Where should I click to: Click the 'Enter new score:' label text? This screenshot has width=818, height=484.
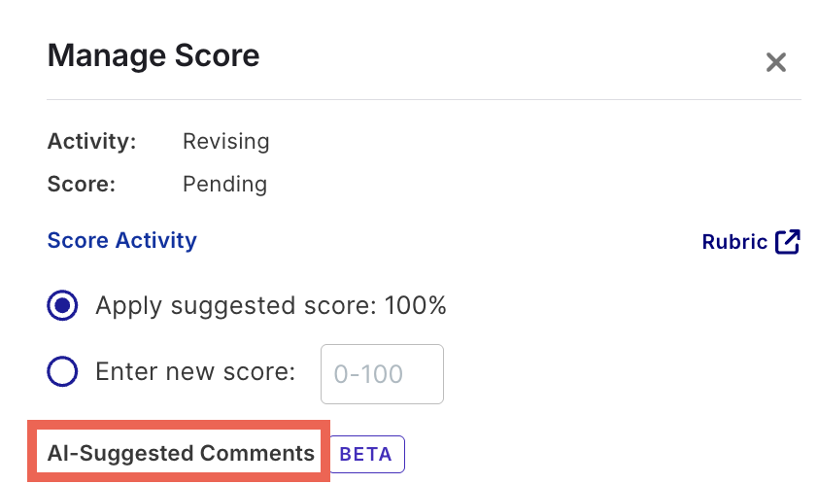coord(195,371)
